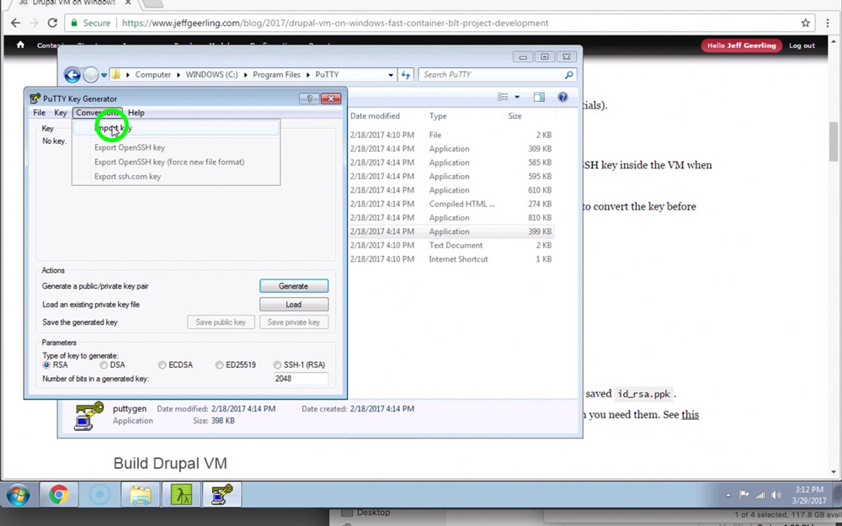This screenshot has width=842, height=526.
Task: Click the blue circle taskbar icon
Action: click(x=99, y=494)
